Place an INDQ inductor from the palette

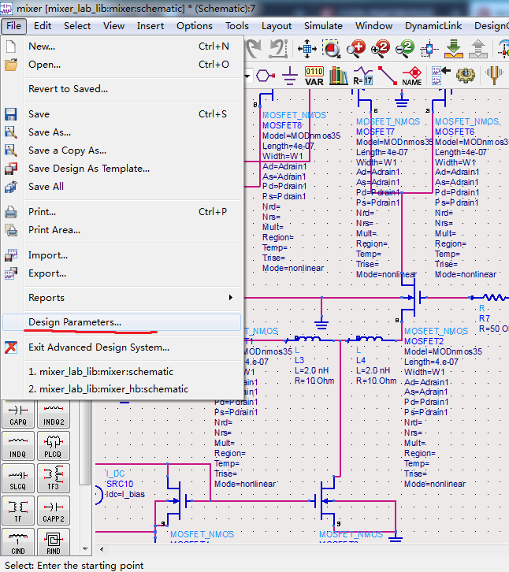(x=18, y=446)
